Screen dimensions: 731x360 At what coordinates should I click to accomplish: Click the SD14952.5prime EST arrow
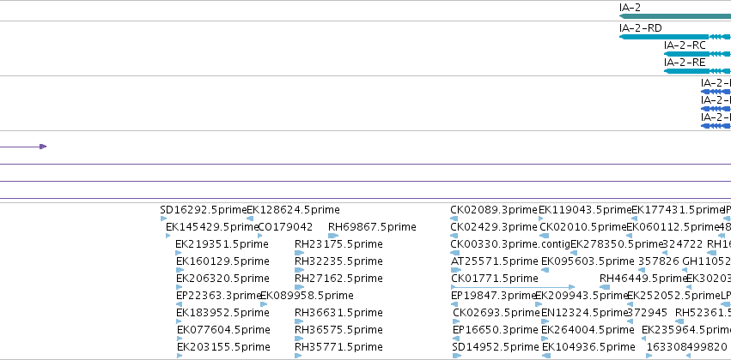coord(456,356)
